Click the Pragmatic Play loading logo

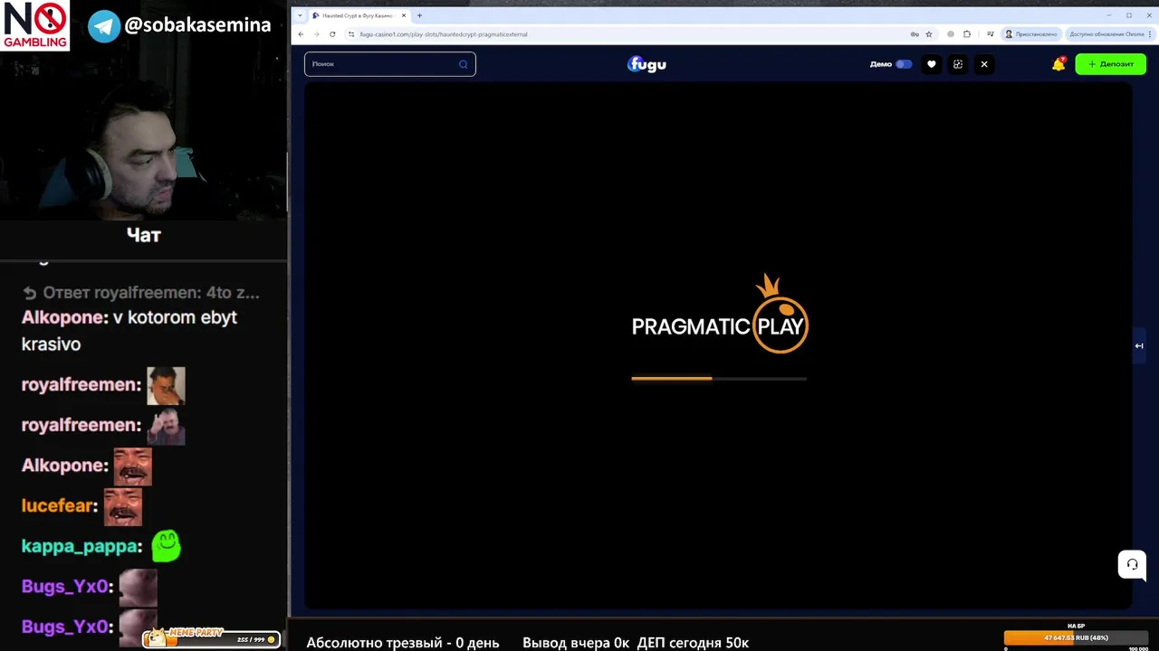(720, 315)
